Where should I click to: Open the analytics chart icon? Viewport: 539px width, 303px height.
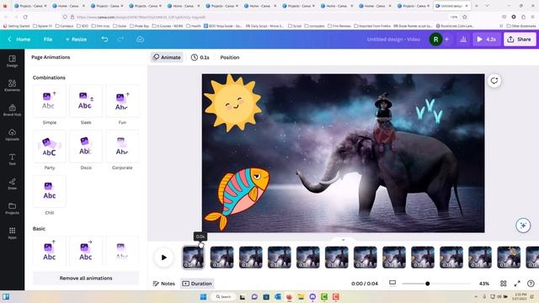point(463,40)
